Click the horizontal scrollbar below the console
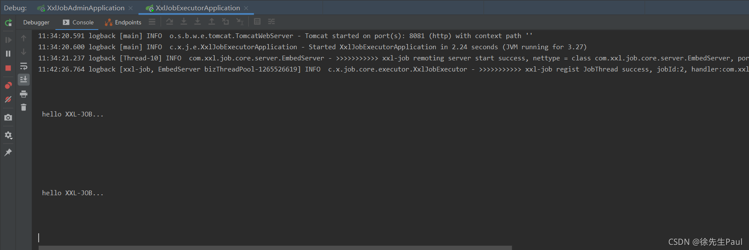This screenshot has height=250, width=749. 275,247
